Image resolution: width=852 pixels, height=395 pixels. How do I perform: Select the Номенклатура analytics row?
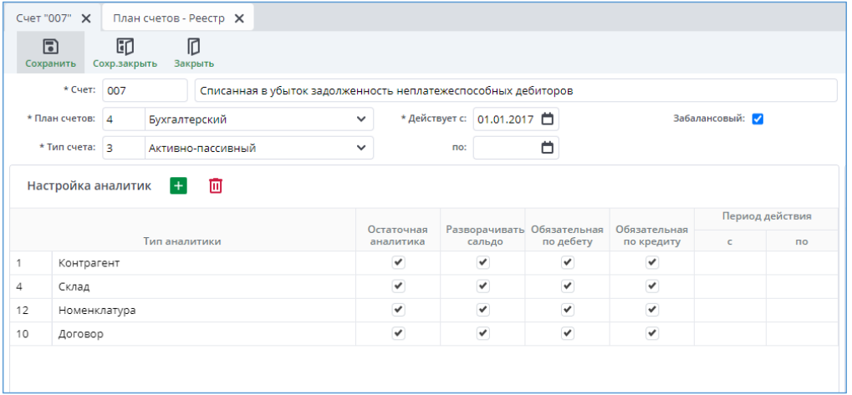tap(97, 311)
